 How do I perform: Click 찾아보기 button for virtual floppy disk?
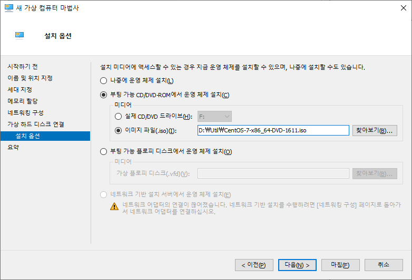click(375, 174)
